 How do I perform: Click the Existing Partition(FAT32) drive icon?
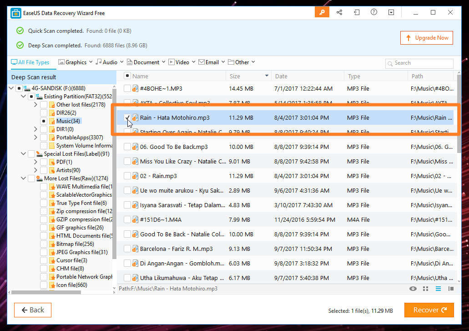pyautogui.click(x=39, y=97)
